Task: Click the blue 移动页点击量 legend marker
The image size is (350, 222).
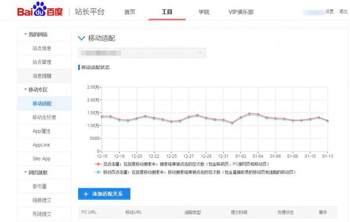Action: pyautogui.click(x=98, y=172)
